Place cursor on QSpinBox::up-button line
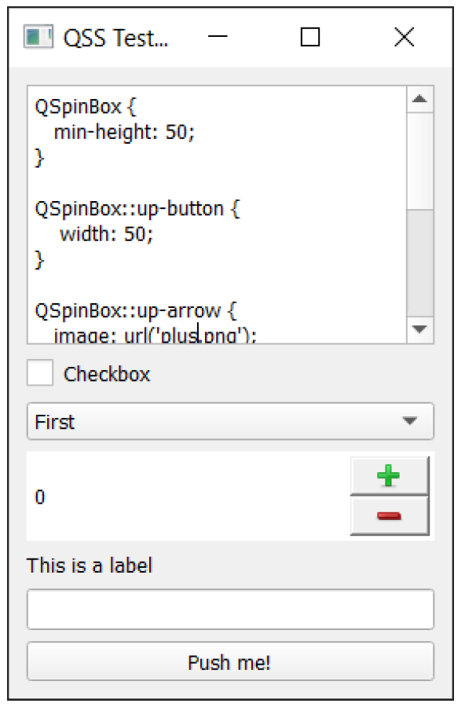The image size is (465, 707). click(x=137, y=209)
